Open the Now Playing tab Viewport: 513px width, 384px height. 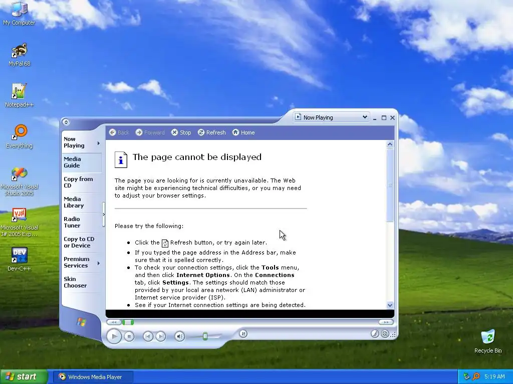[x=79, y=142]
